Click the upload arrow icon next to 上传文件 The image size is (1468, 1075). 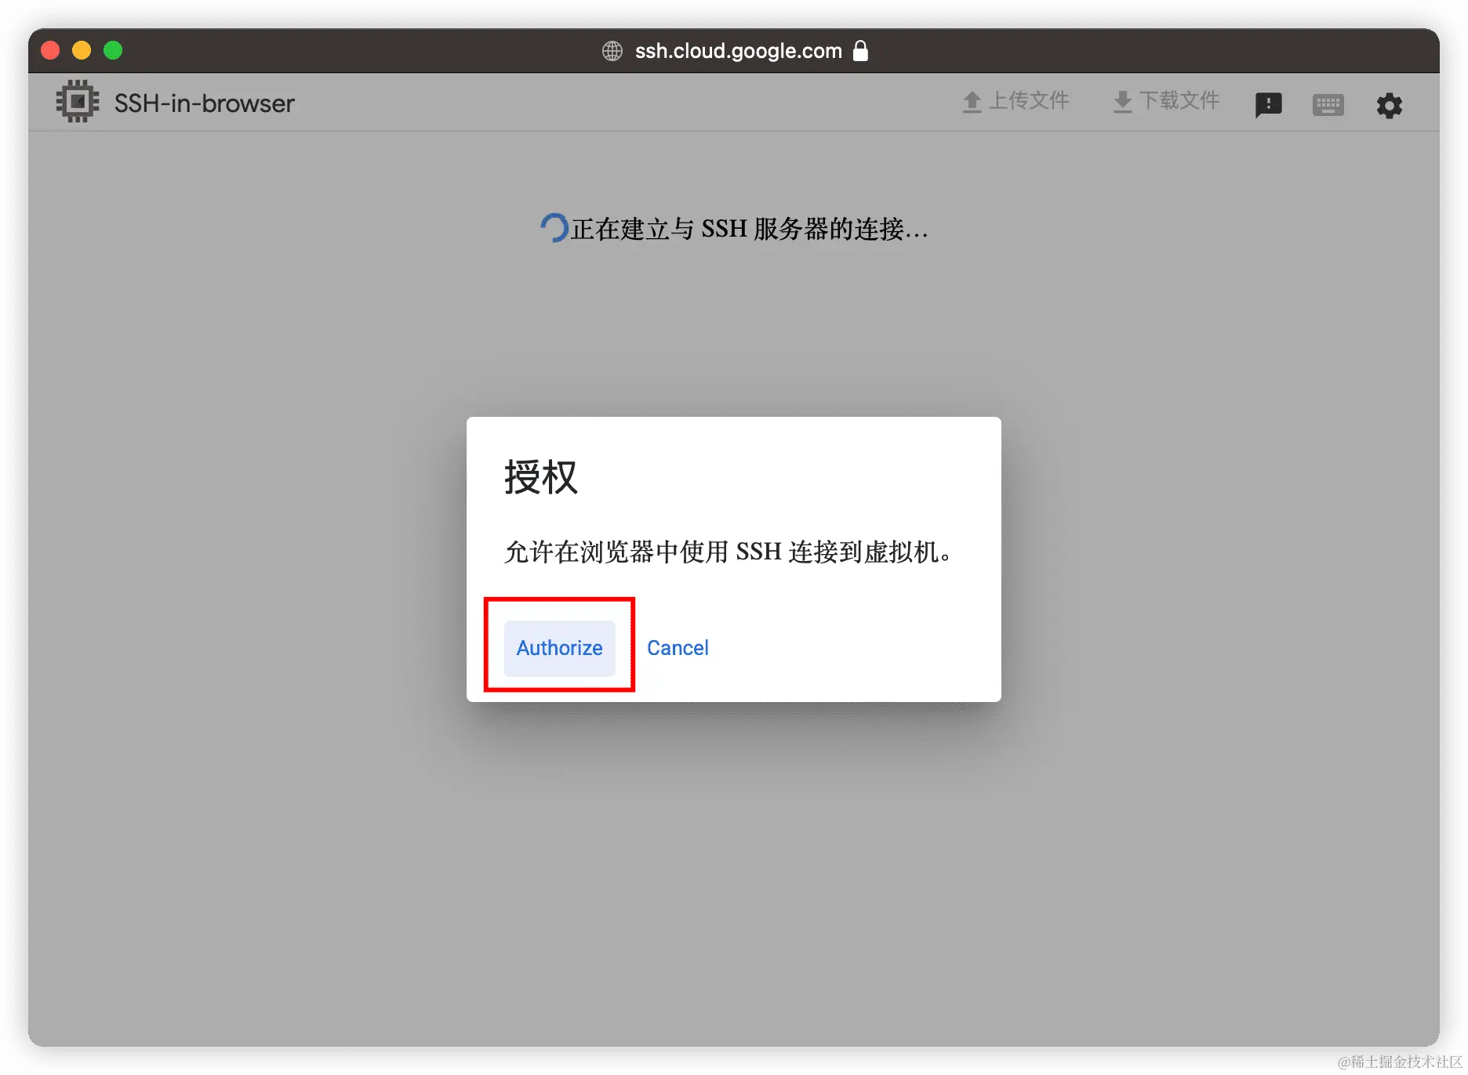(972, 100)
